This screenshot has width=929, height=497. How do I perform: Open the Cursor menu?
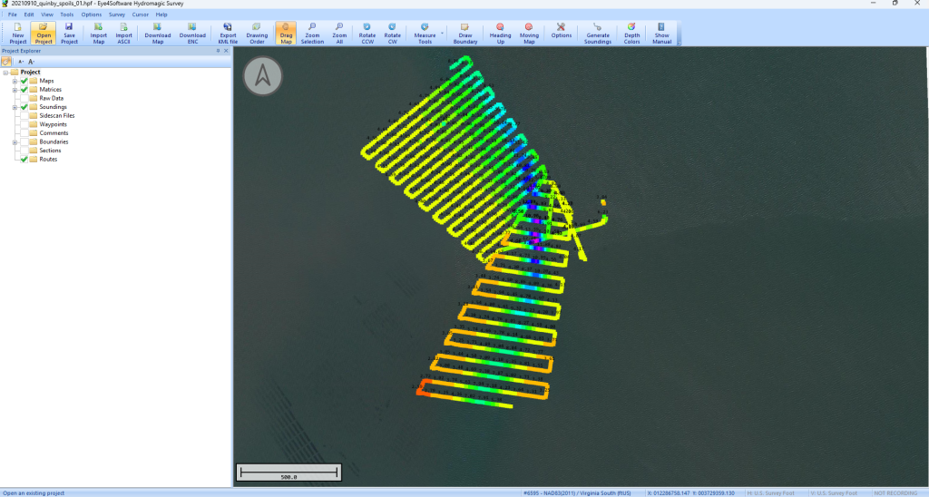141,15
